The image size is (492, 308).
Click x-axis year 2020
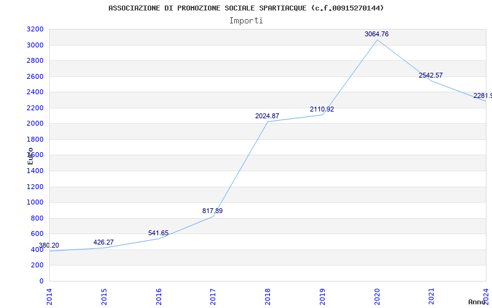377,297
